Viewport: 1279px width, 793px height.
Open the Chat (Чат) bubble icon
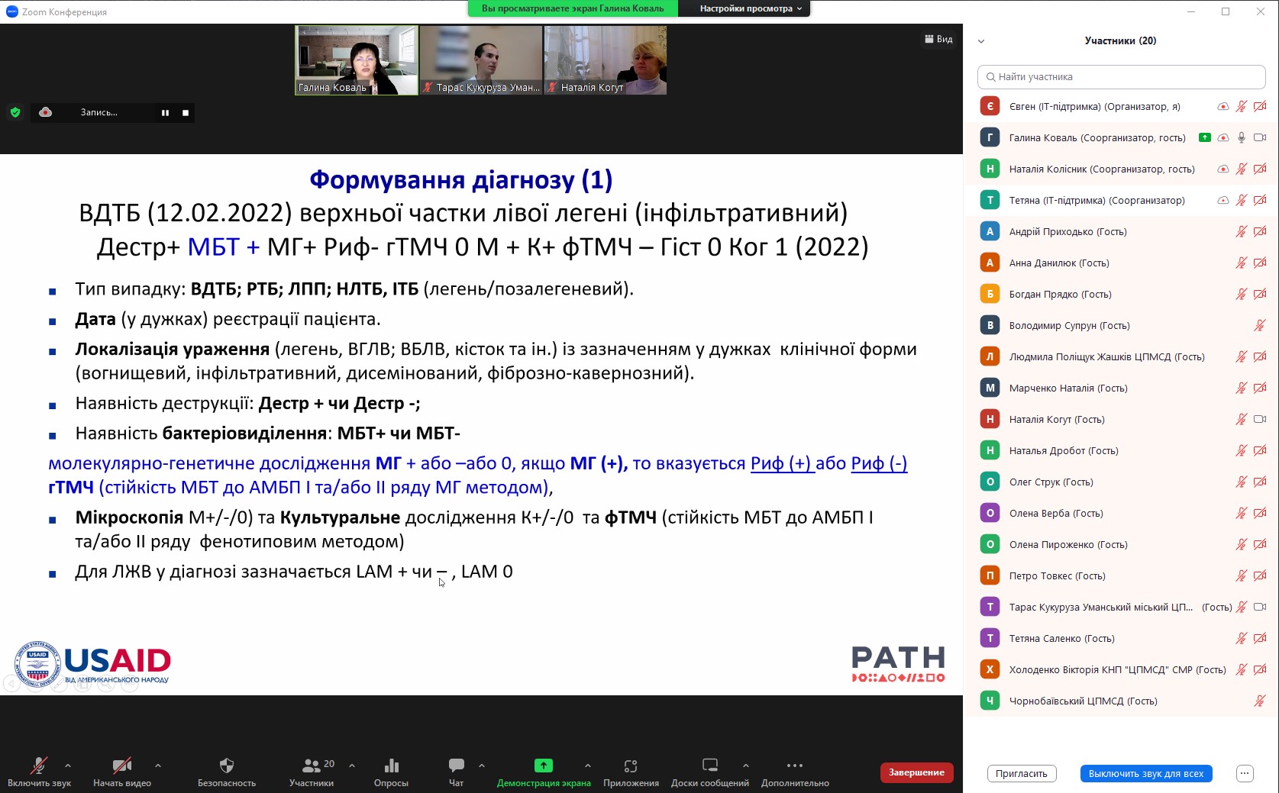pyautogui.click(x=456, y=766)
